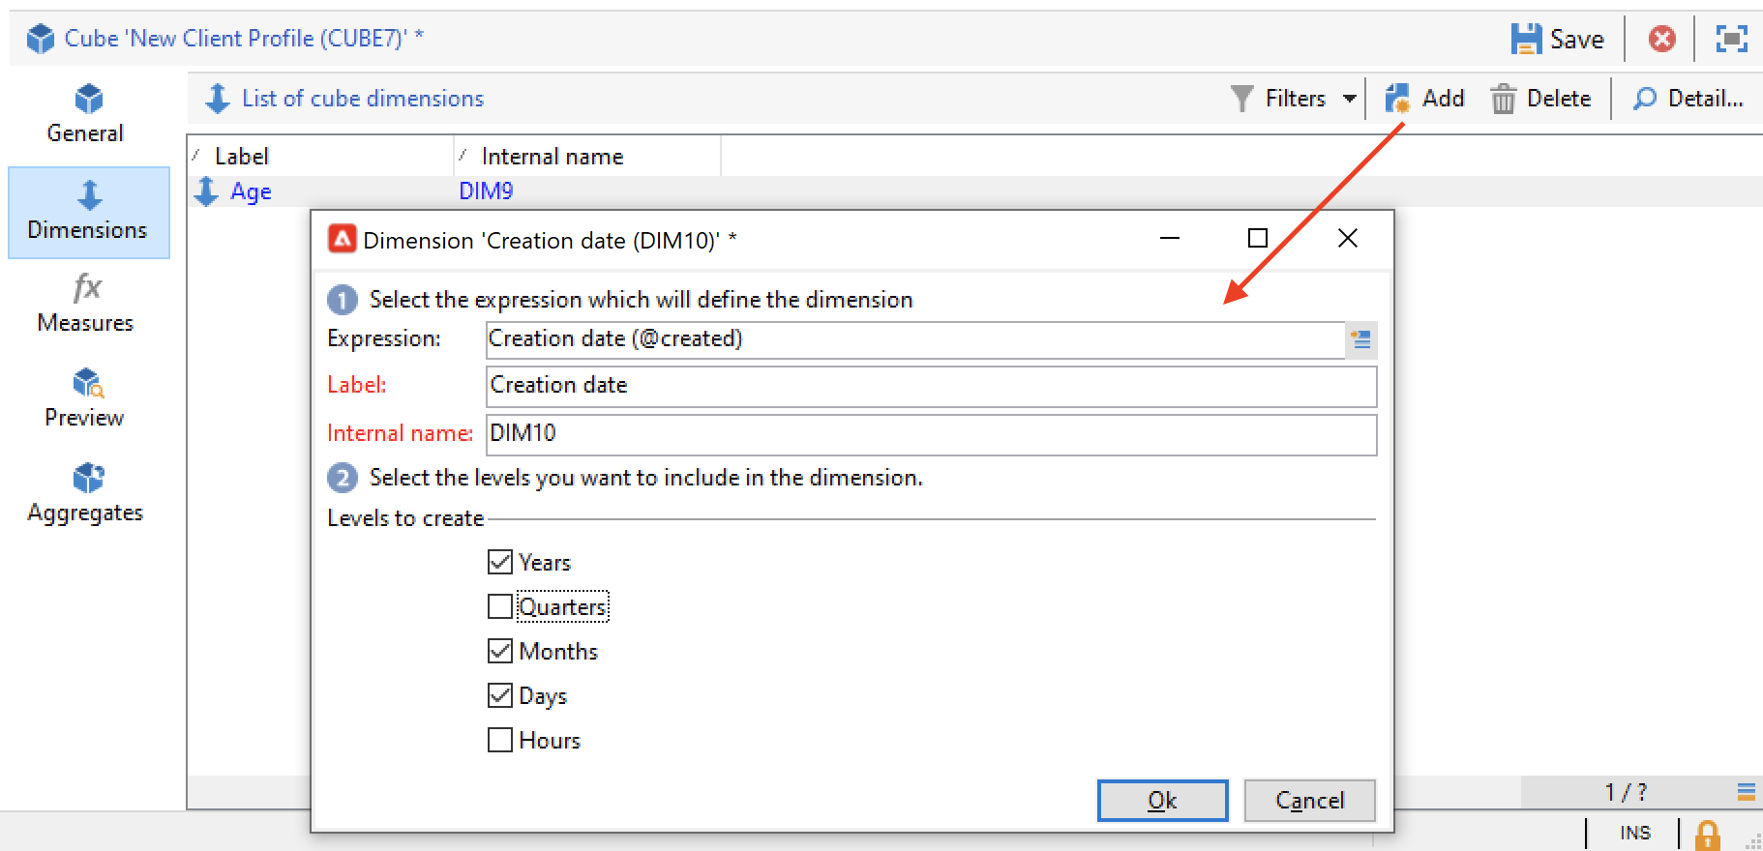The width and height of the screenshot is (1763, 851).
Task: Click the list options icon near 1 / ?
Action: [1746, 793]
